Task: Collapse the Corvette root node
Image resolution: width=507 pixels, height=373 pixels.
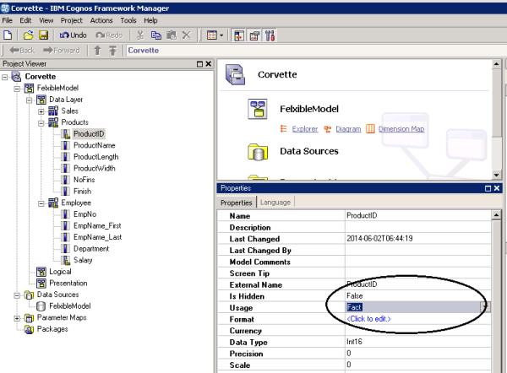Action: [x=4, y=77]
